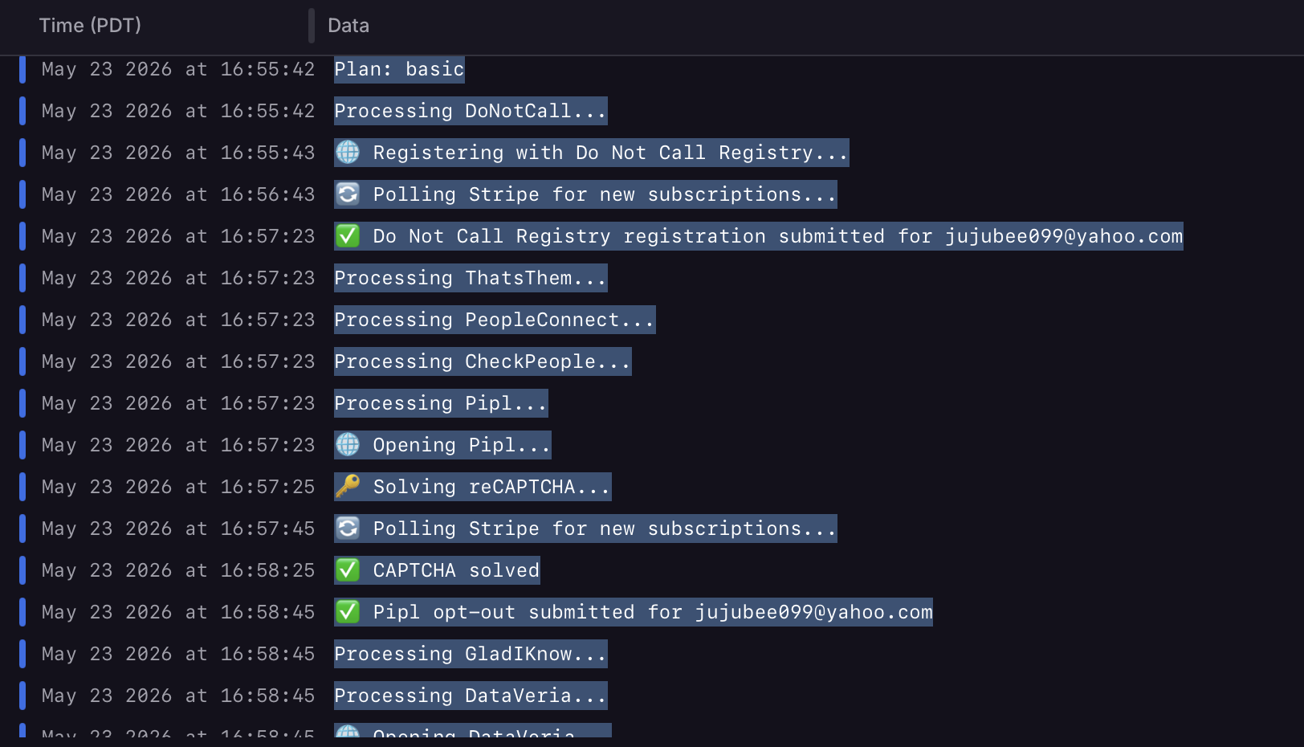The height and width of the screenshot is (747, 1304).
Task: Select the 'Processing GladIKnow...' log entry
Action: point(471,654)
